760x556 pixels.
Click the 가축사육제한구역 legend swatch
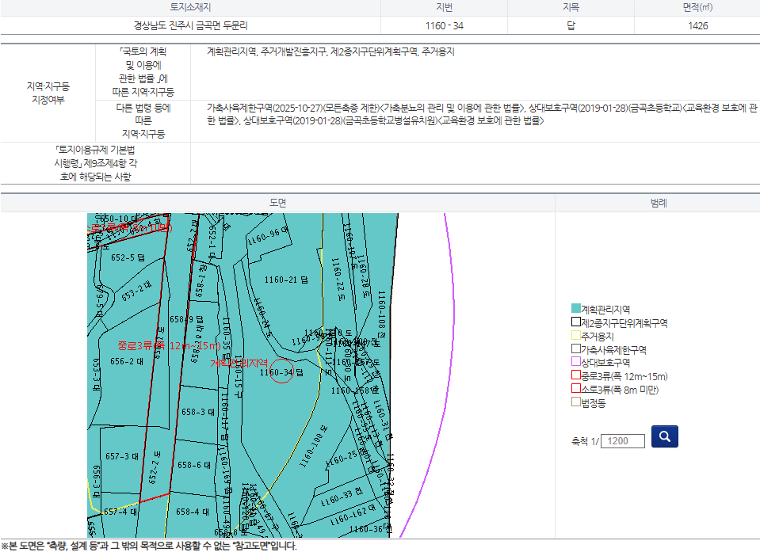pyautogui.click(x=576, y=348)
